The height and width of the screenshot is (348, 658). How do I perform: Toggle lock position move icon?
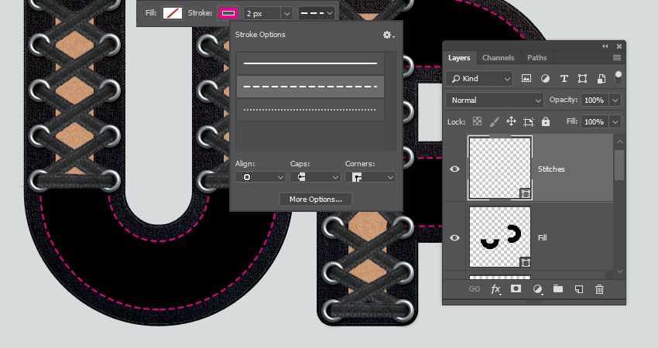pyautogui.click(x=511, y=121)
